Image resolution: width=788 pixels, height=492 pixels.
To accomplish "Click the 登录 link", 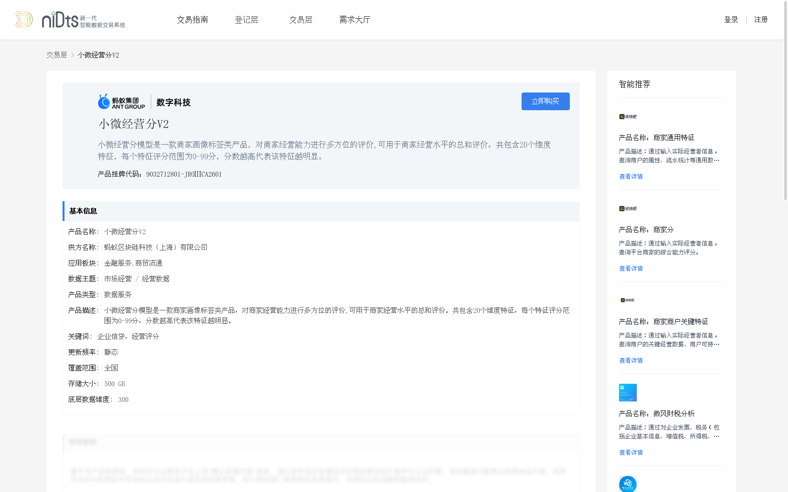I will [731, 20].
